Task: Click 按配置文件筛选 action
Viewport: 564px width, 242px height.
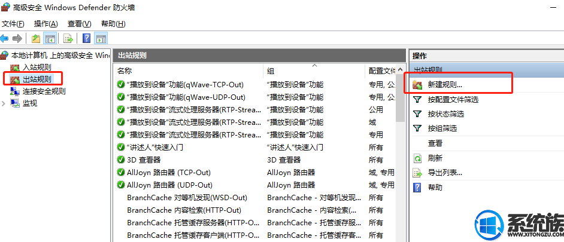Action: coord(453,99)
